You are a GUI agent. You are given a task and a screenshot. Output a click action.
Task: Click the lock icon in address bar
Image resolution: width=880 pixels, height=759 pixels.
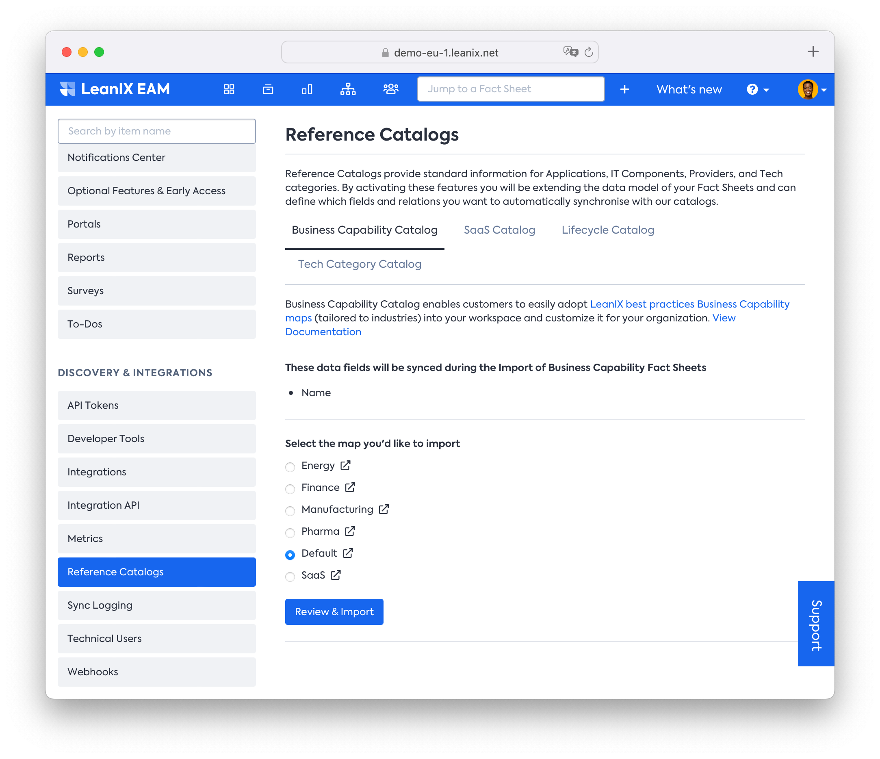coord(385,52)
